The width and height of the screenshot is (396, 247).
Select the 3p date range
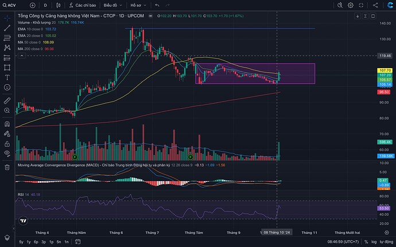pos(44,242)
